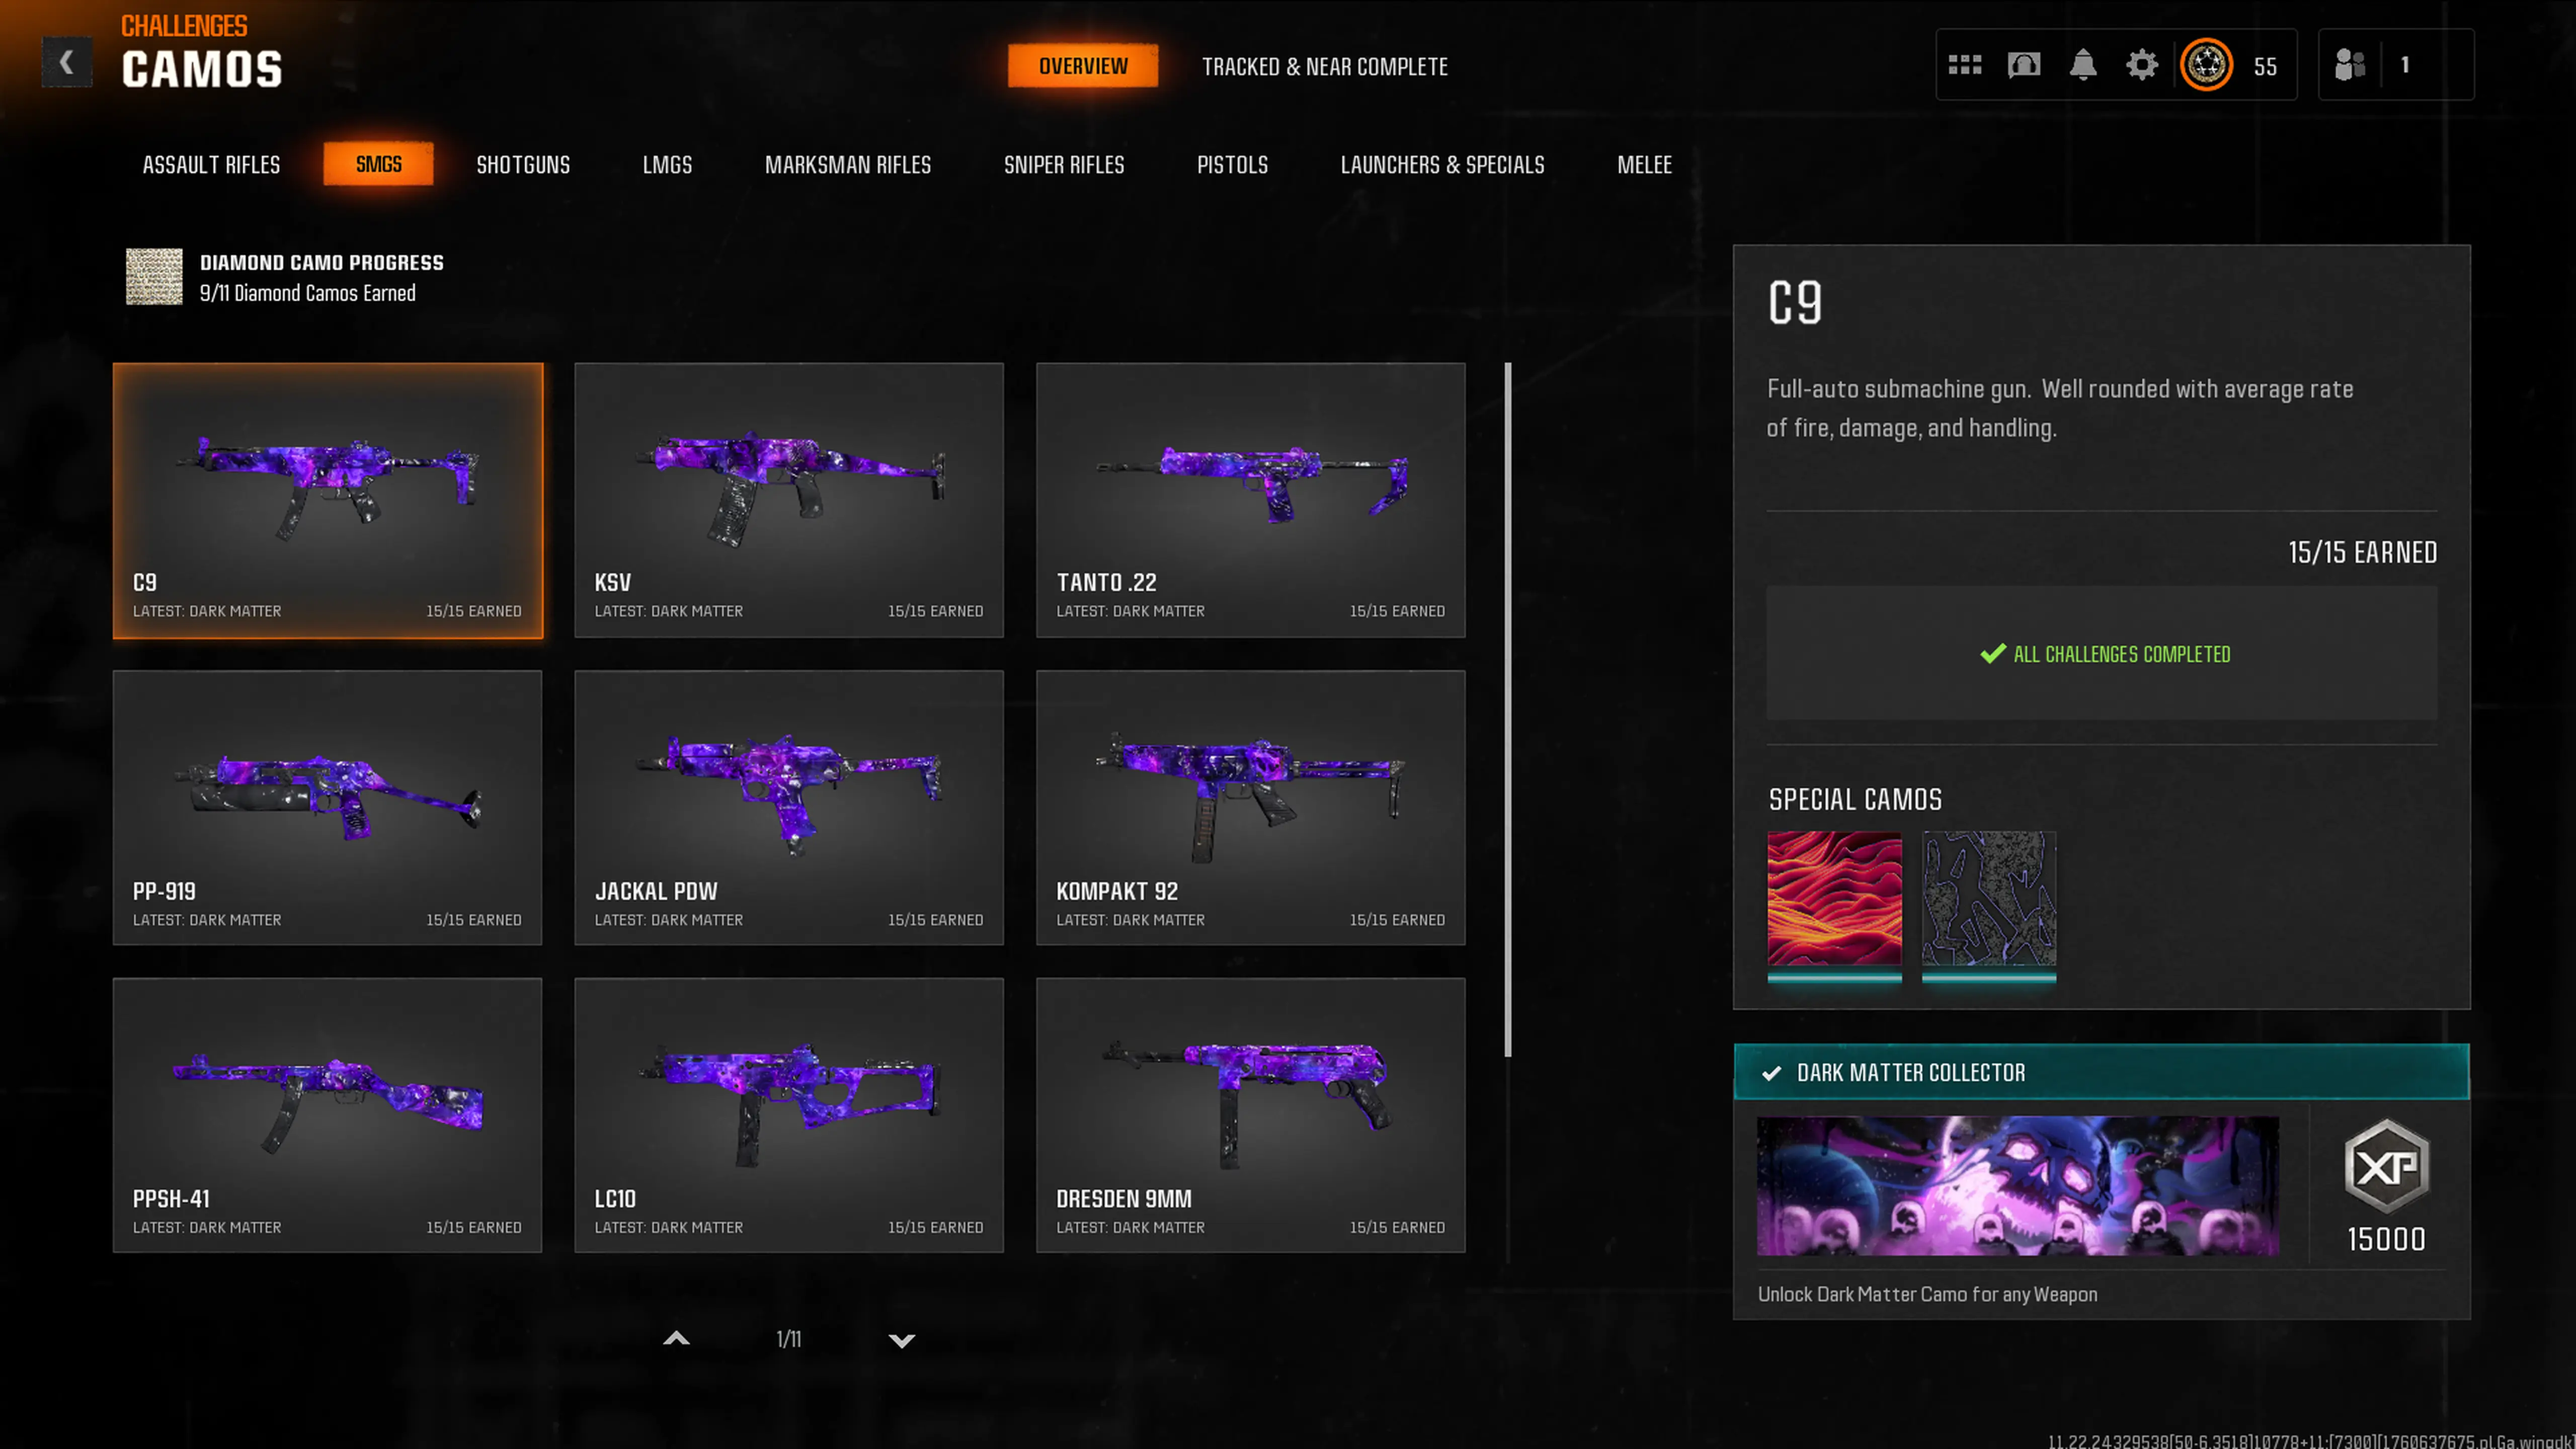
Task: Click the prestige rank emblem icon
Action: pos(2206,65)
